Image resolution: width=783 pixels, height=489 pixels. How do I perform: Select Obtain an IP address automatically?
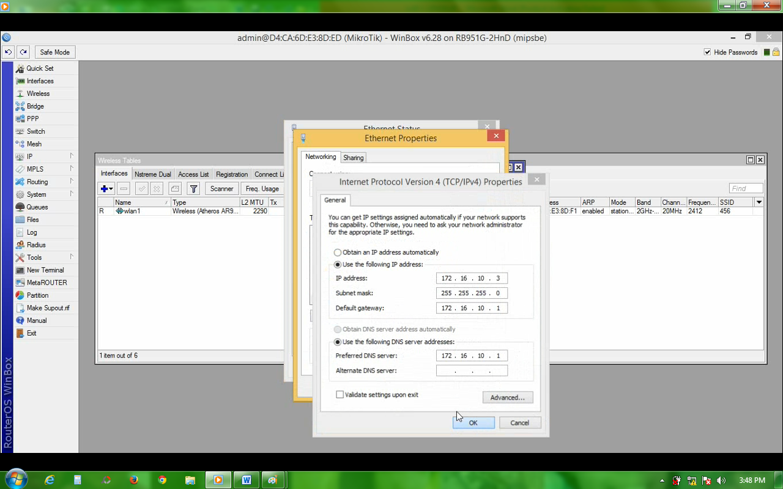pyautogui.click(x=386, y=252)
